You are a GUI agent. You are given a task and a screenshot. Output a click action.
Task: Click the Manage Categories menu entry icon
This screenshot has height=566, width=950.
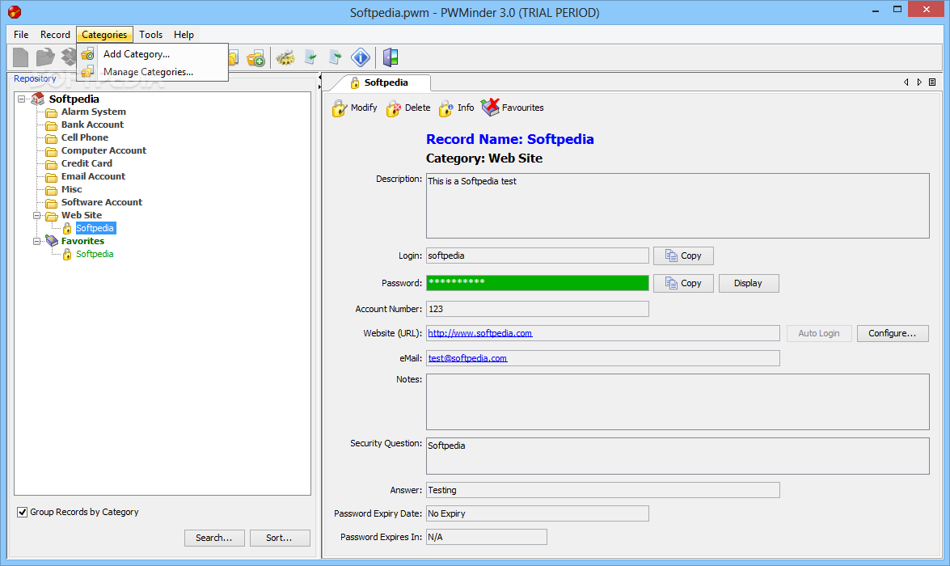[88, 72]
